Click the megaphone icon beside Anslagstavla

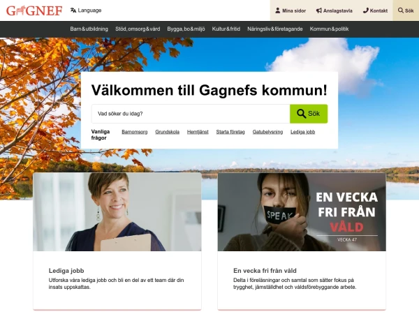click(319, 10)
